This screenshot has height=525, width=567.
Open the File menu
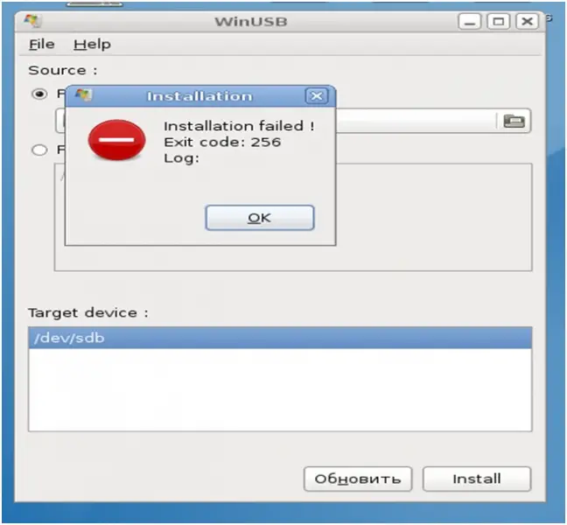pos(42,45)
